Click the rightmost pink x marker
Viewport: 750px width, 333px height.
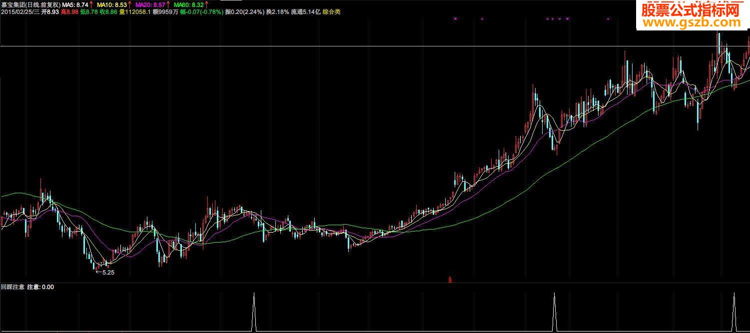click(x=608, y=19)
